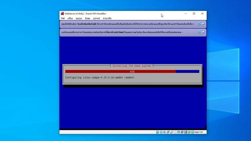Click the mouse integration status icon
Viewport: 251px width, 141px height.
click(x=189, y=132)
